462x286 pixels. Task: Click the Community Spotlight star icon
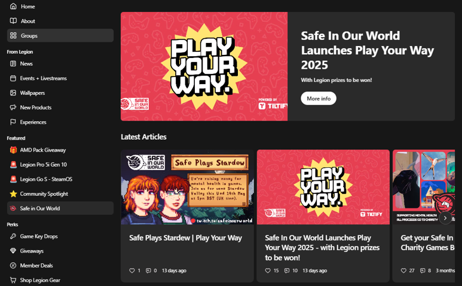[x=13, y=193]
